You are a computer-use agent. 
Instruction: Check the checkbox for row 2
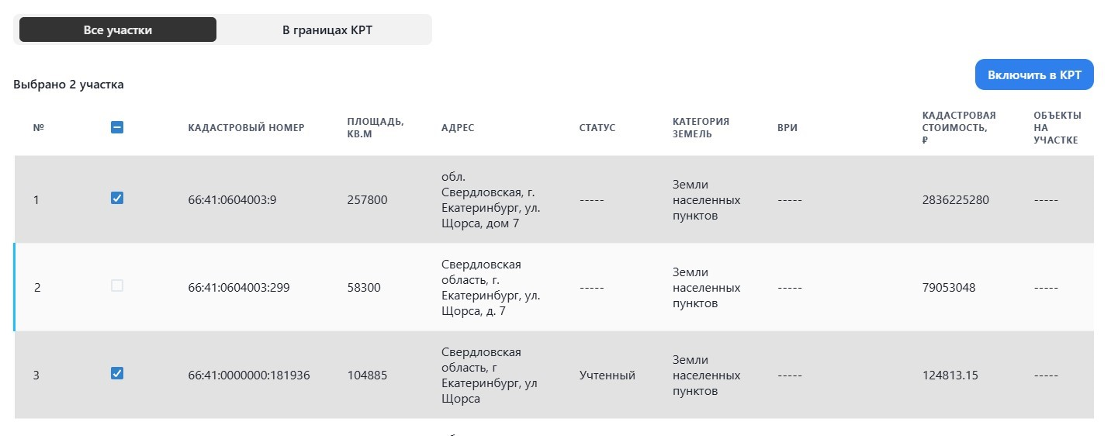(x=117, y=286)
